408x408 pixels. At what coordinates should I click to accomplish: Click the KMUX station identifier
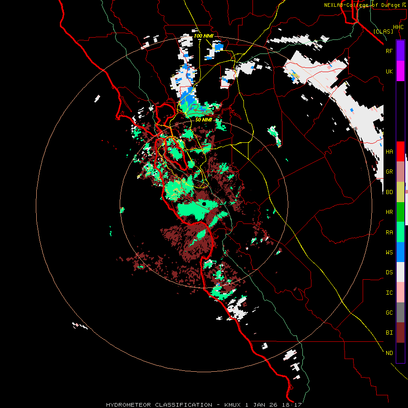tap(233, 405)
